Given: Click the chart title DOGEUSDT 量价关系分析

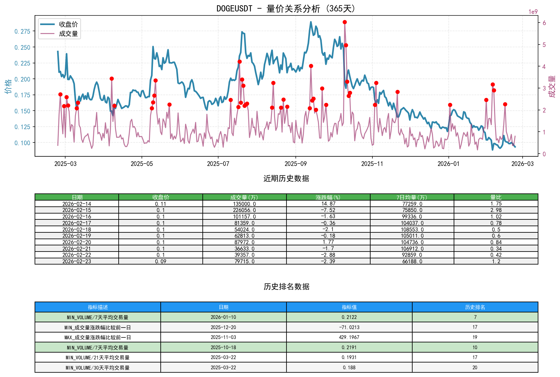Looking at the screenshot, I should coord(286,8).
